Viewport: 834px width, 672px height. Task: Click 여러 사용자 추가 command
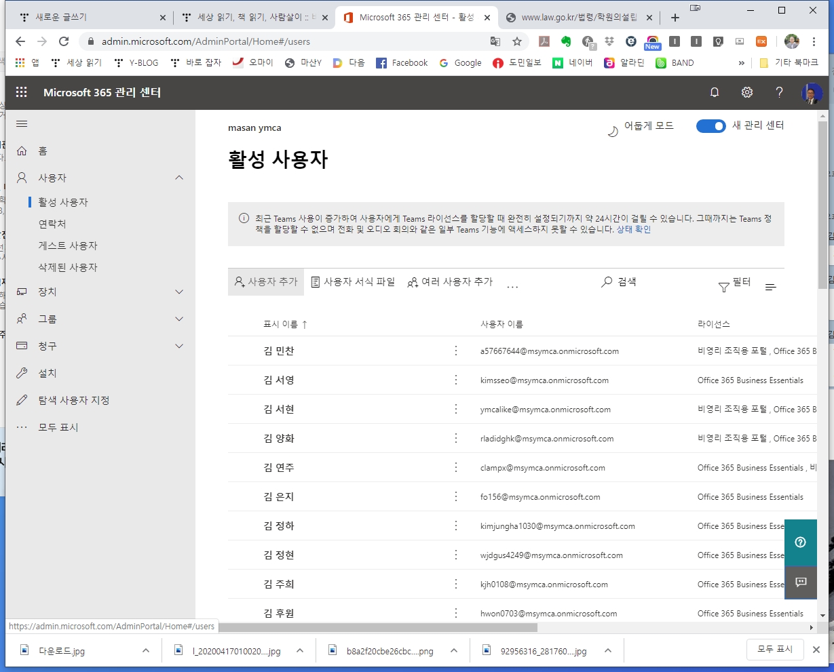pos(450,281)
